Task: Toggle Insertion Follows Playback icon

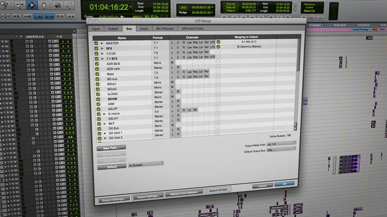Action: click(x=60, y=16)
